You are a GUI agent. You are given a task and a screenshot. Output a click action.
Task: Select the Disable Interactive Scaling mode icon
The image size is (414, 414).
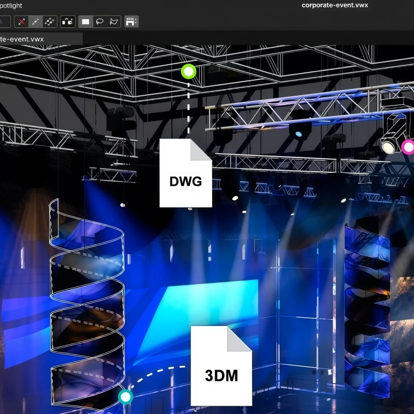[x=21, y=22]
